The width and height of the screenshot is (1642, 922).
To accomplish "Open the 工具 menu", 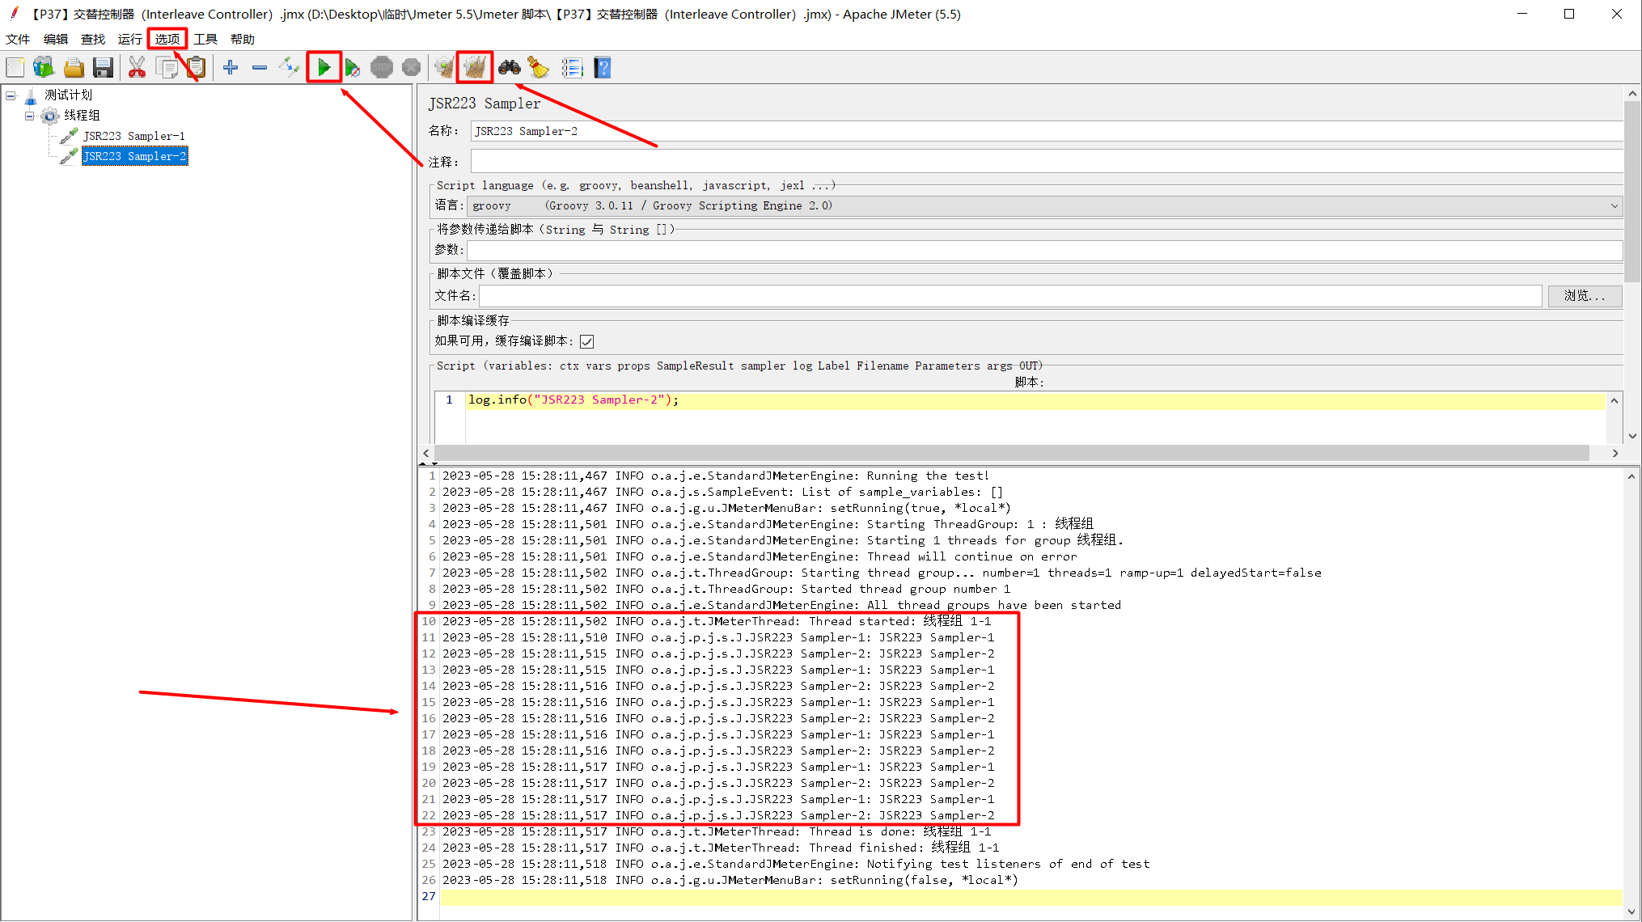I will [205, 39].
